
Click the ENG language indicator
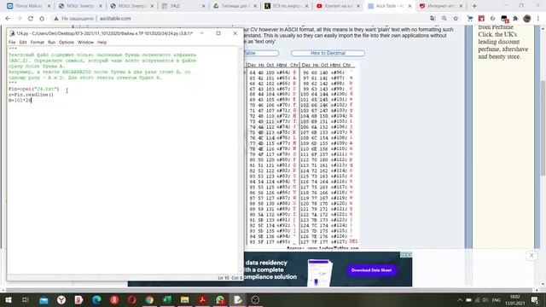pos(497,299)
